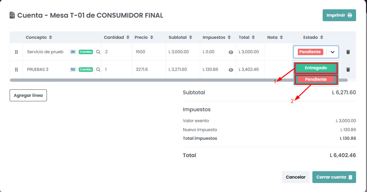Sort table by Cantidad column
Screen dimensions: 367x192
tap(128, 38)
